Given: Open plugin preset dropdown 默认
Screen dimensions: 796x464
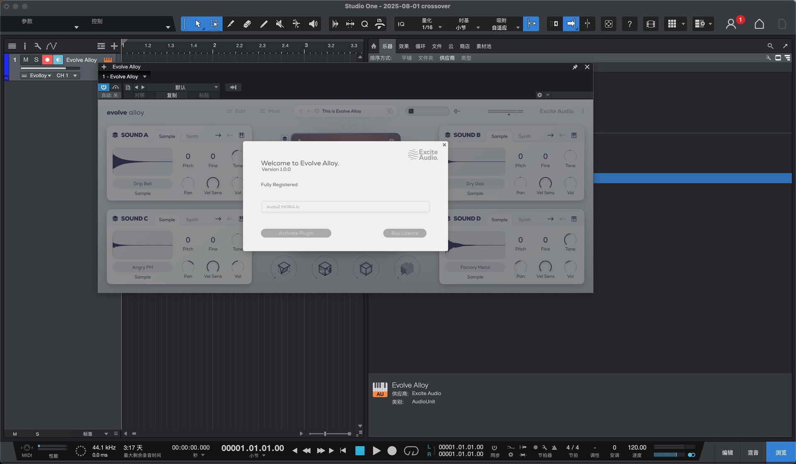Looking at the screenshot, I should click(x=183, y=87).
